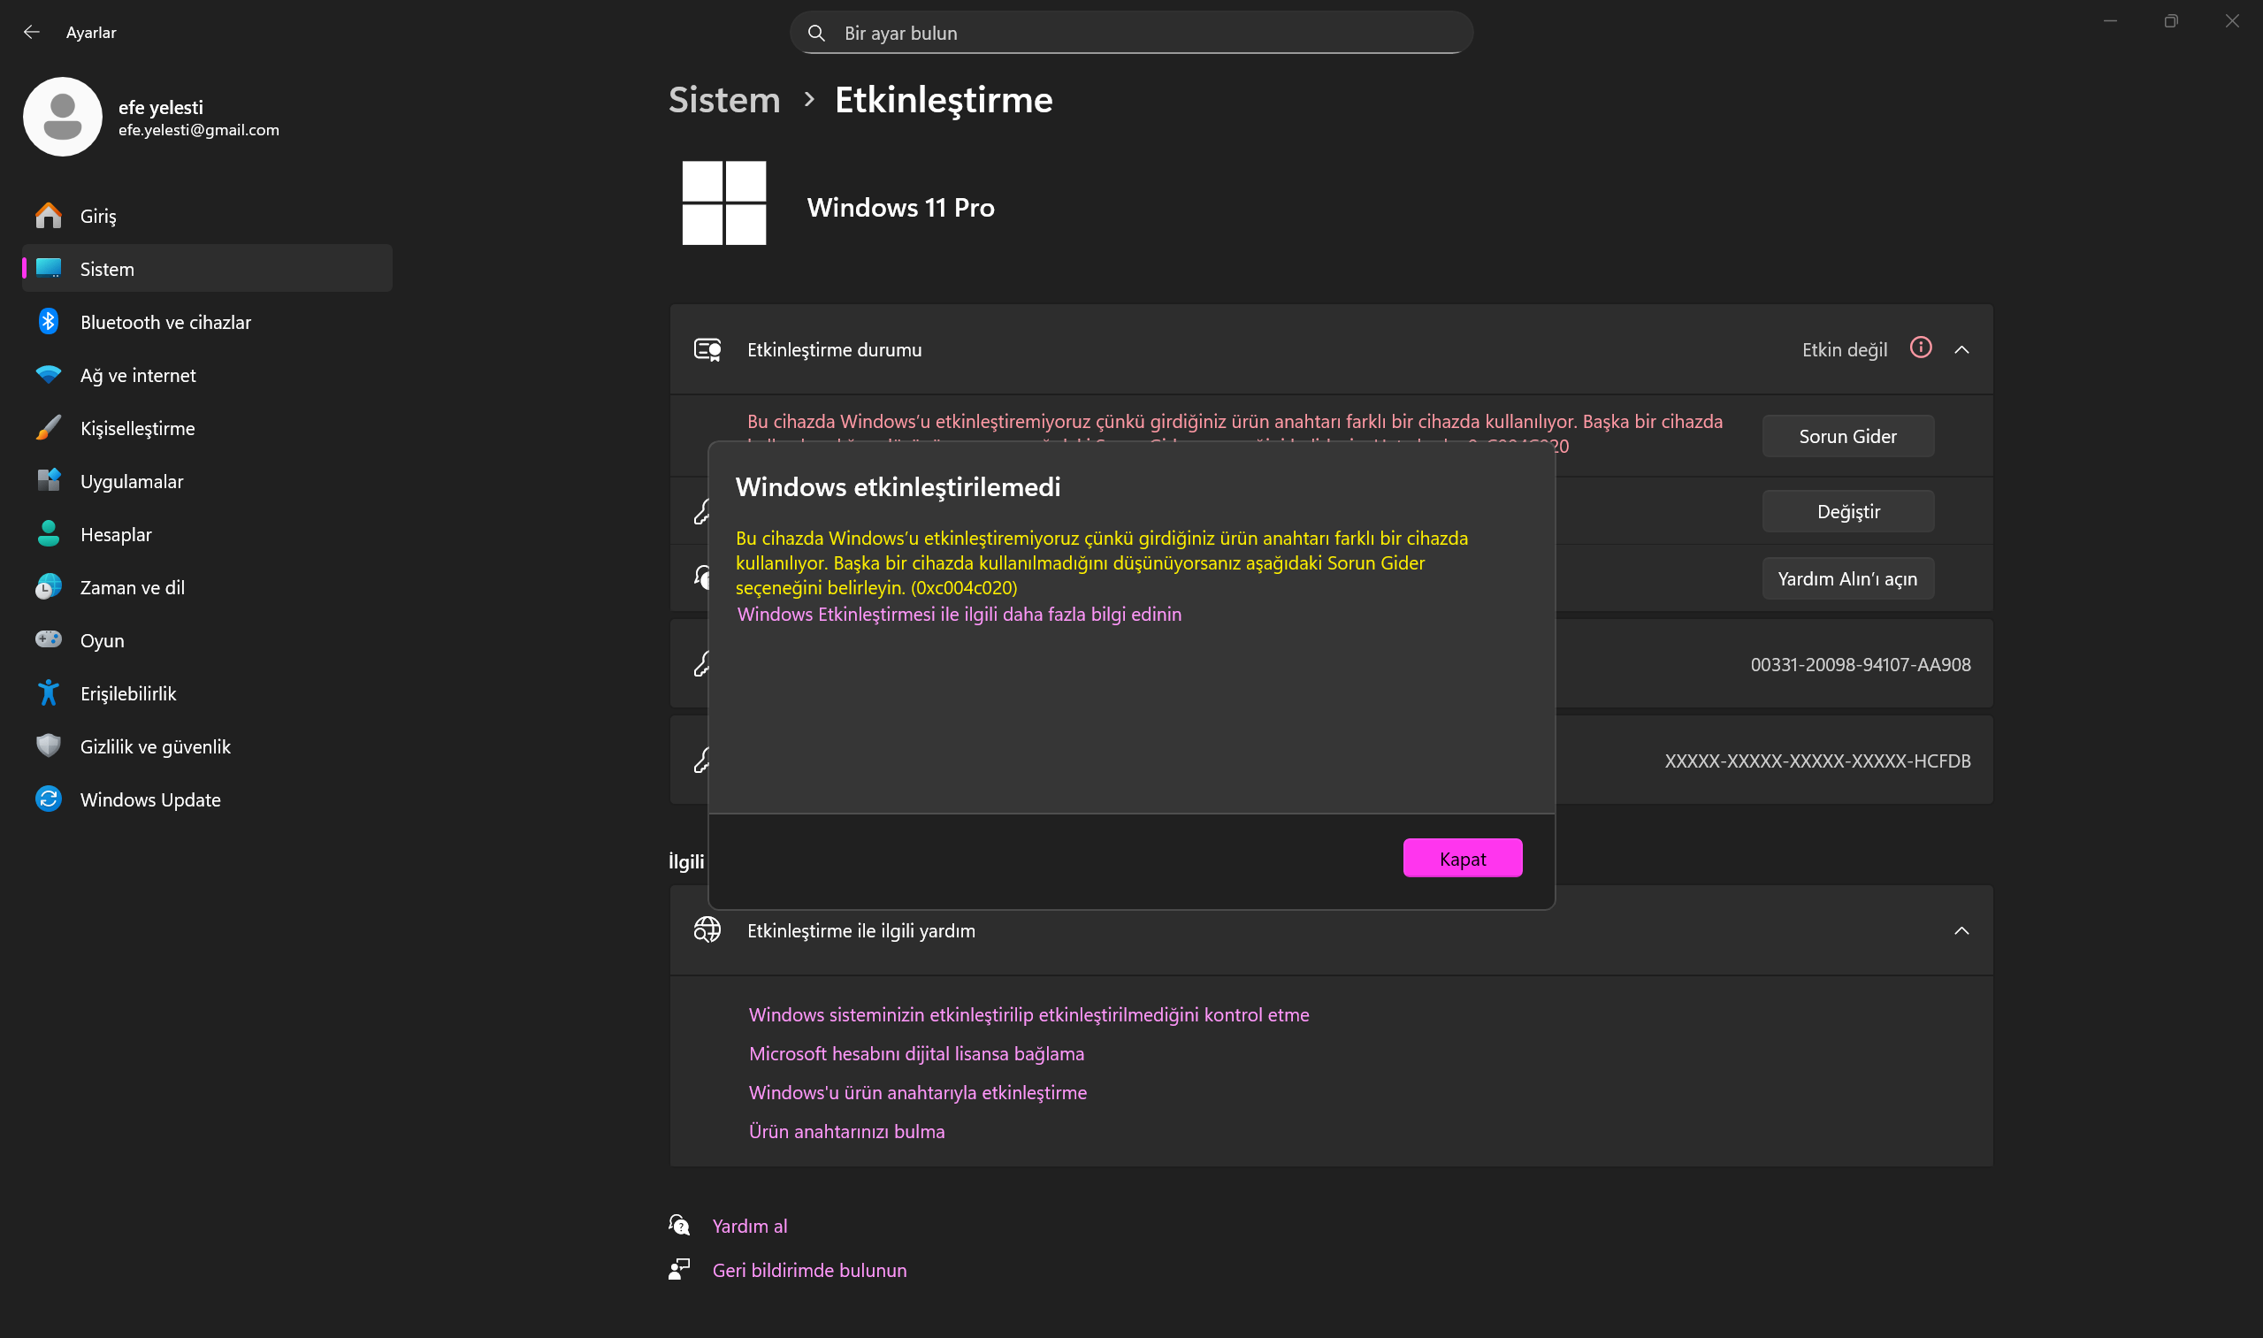
Task: Click 'Yardım Alın'ı açın' button
Action: [x=1848, y=579]
